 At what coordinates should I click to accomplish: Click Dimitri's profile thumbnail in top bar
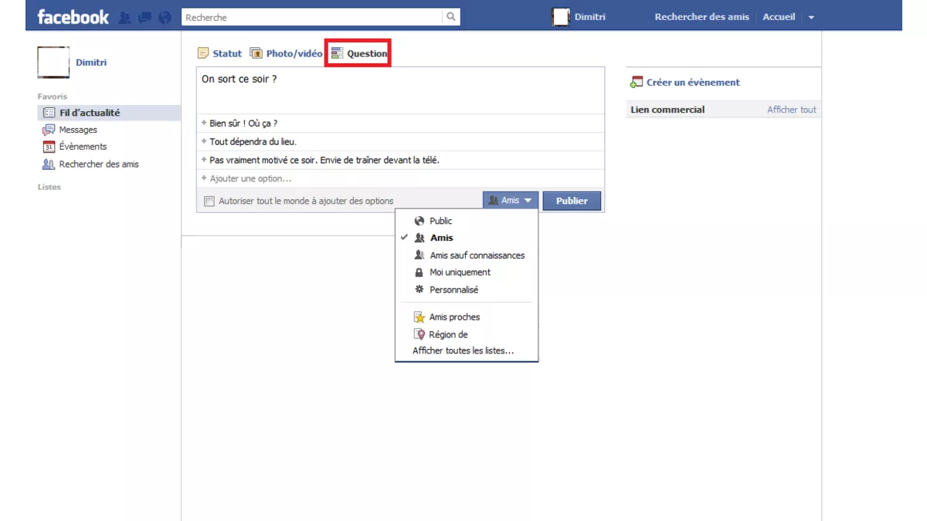click(561, 17)
